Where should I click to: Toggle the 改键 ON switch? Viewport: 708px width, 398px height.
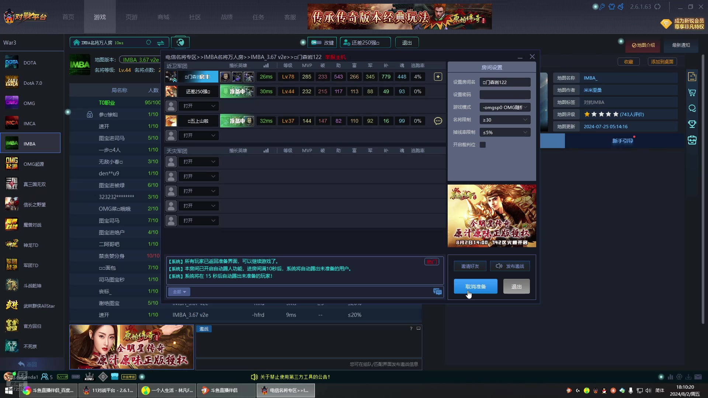[316, 42]
